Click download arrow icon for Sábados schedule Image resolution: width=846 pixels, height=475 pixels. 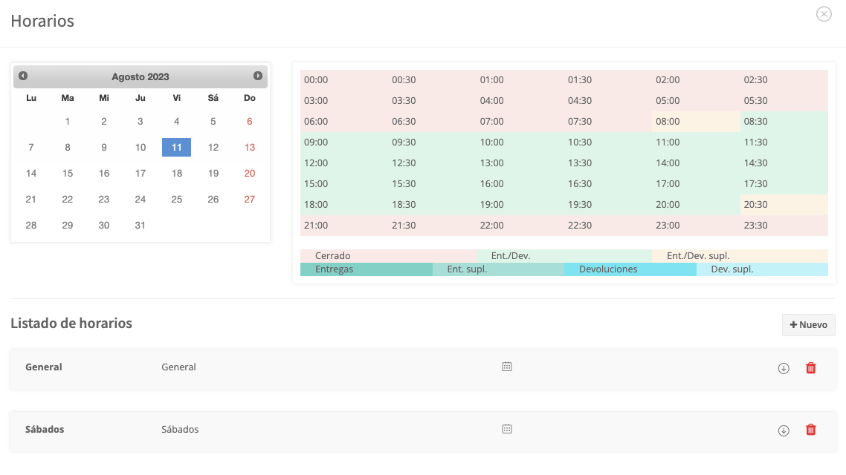[784, 430]
